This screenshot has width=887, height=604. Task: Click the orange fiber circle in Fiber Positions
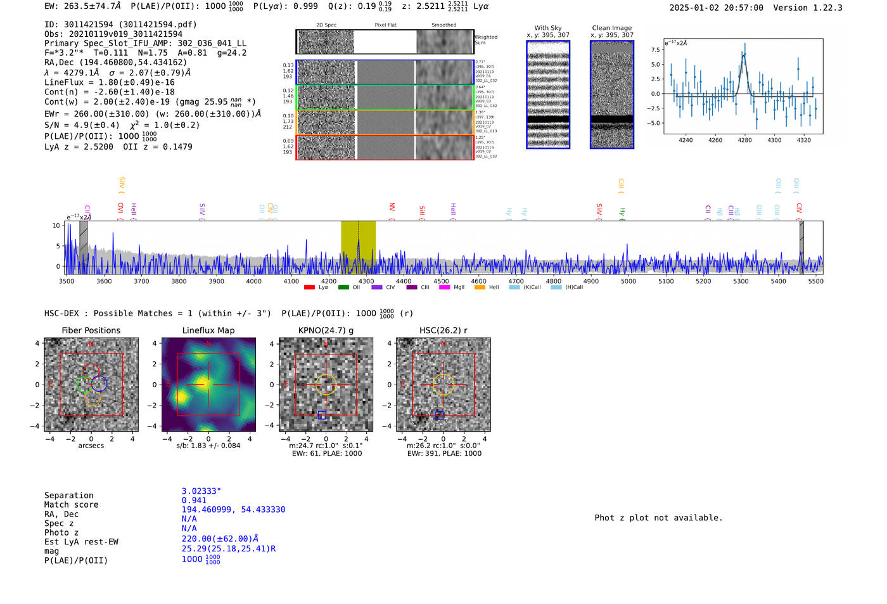click(x=93, y=397)
